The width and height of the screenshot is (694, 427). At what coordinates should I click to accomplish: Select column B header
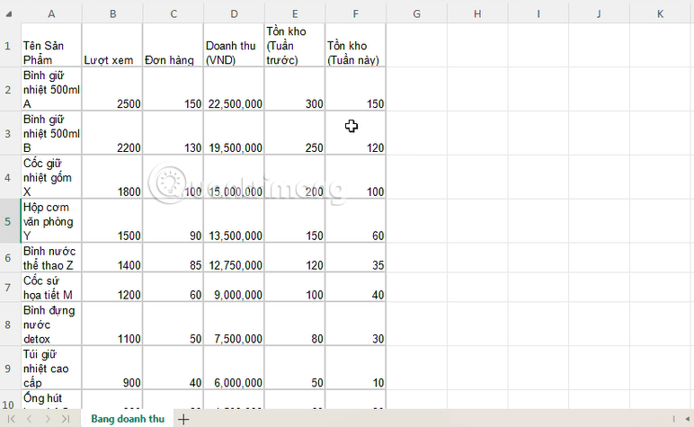point(112,13)
